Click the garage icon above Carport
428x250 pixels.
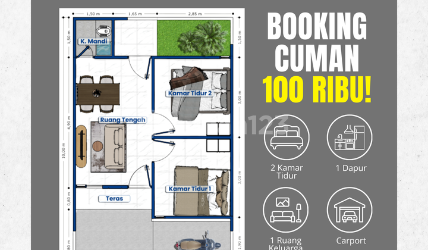(x=350, y=210)
